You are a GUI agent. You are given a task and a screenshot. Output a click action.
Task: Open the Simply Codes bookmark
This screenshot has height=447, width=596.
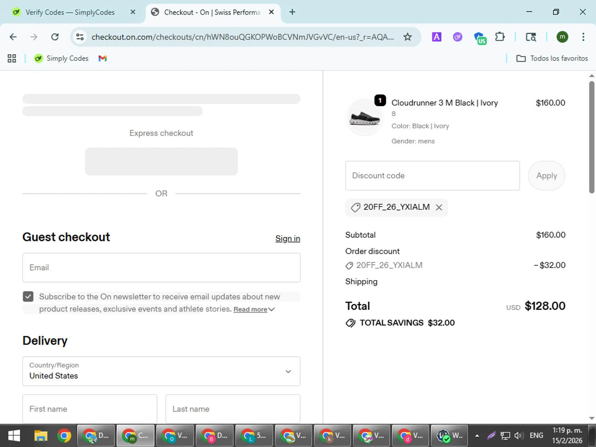61,58
